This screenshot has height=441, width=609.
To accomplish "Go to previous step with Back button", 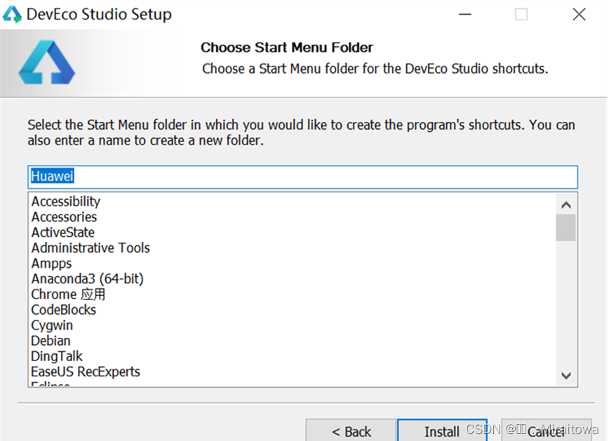I will (x=351, y=431).
